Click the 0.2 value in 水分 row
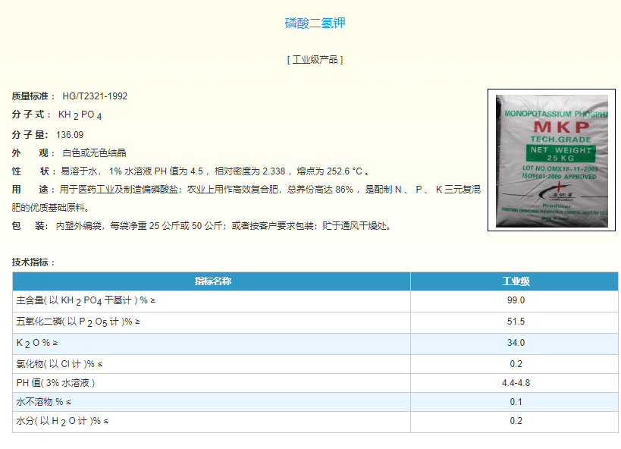Viewport: 621px width, 449px height. (x=516, y=421)
